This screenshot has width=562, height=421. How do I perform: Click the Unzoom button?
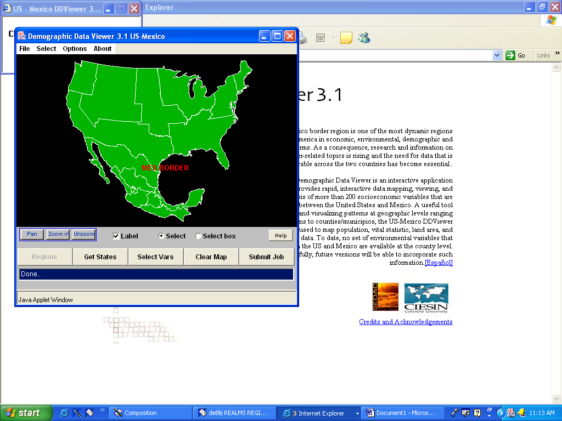pyautogui.click(x=84, y=234)
